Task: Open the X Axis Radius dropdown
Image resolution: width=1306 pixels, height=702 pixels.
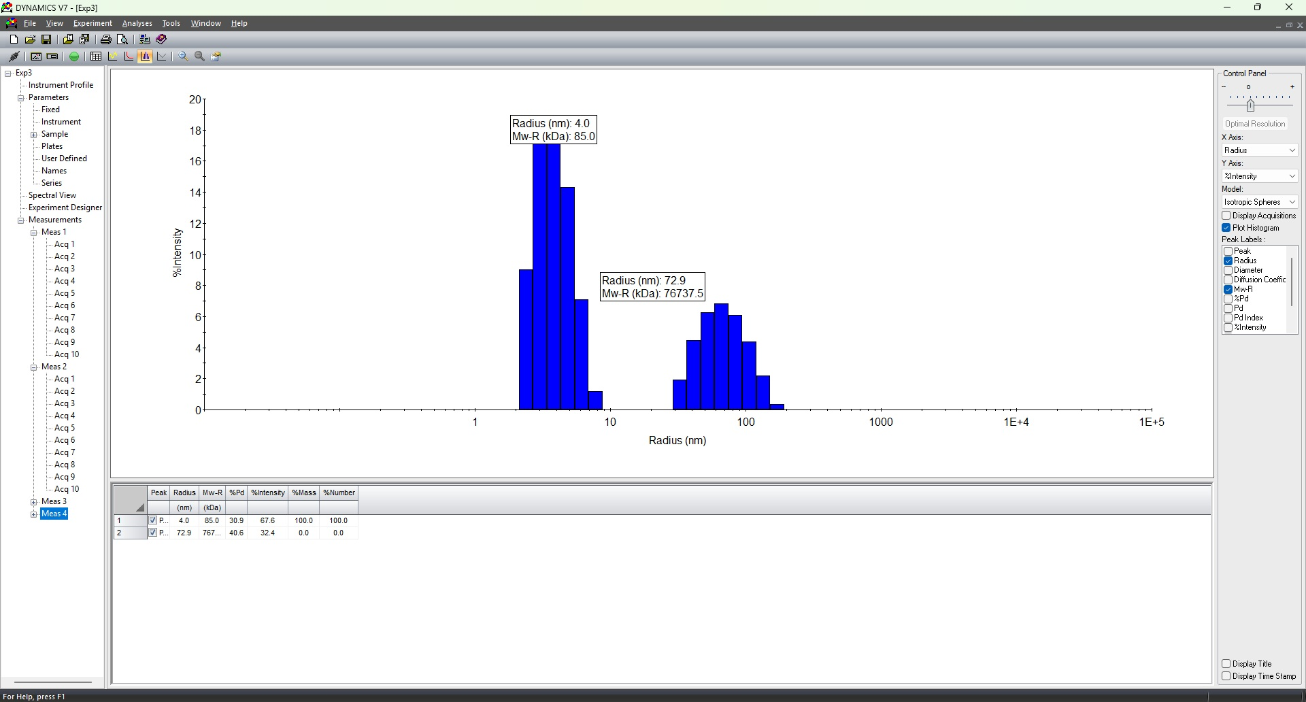Action: pyautogui.click(x=1260, y=150)
